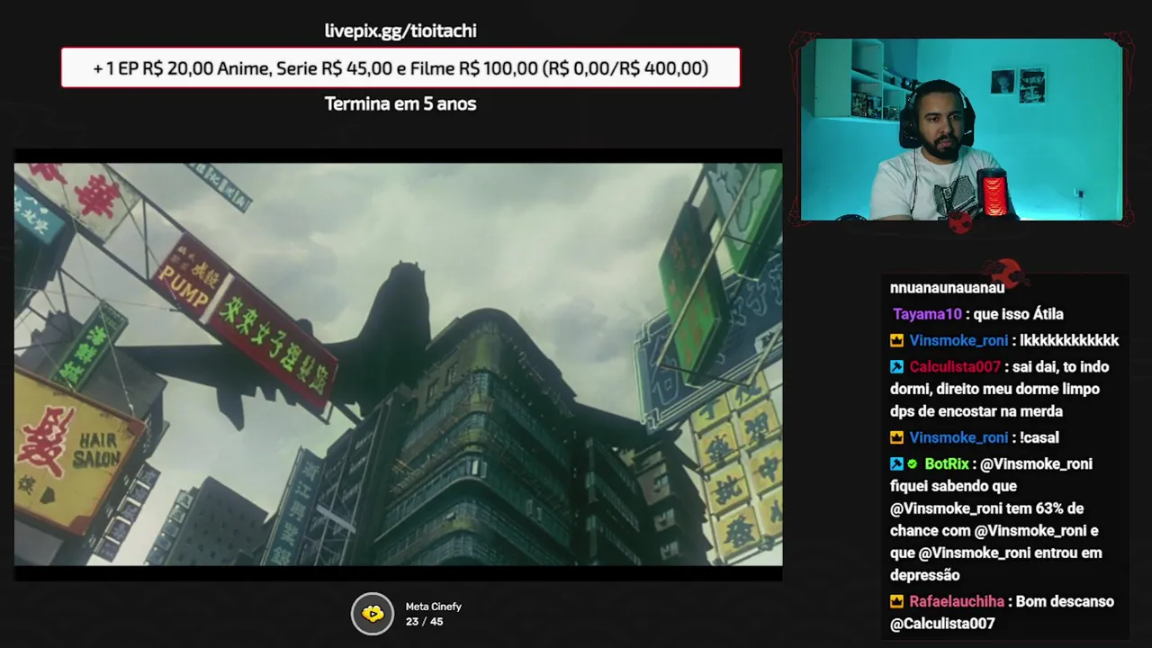Click the 'depressão' word in BotRix's message
Image resolution: width=1152 pixels, height=648 pixels.
pyautogui.click(x=925, y=575)
